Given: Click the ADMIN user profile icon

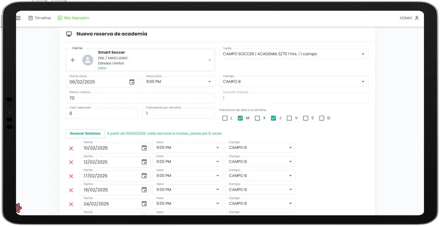Looking at the screenshot, I should (x=417, y=18).
